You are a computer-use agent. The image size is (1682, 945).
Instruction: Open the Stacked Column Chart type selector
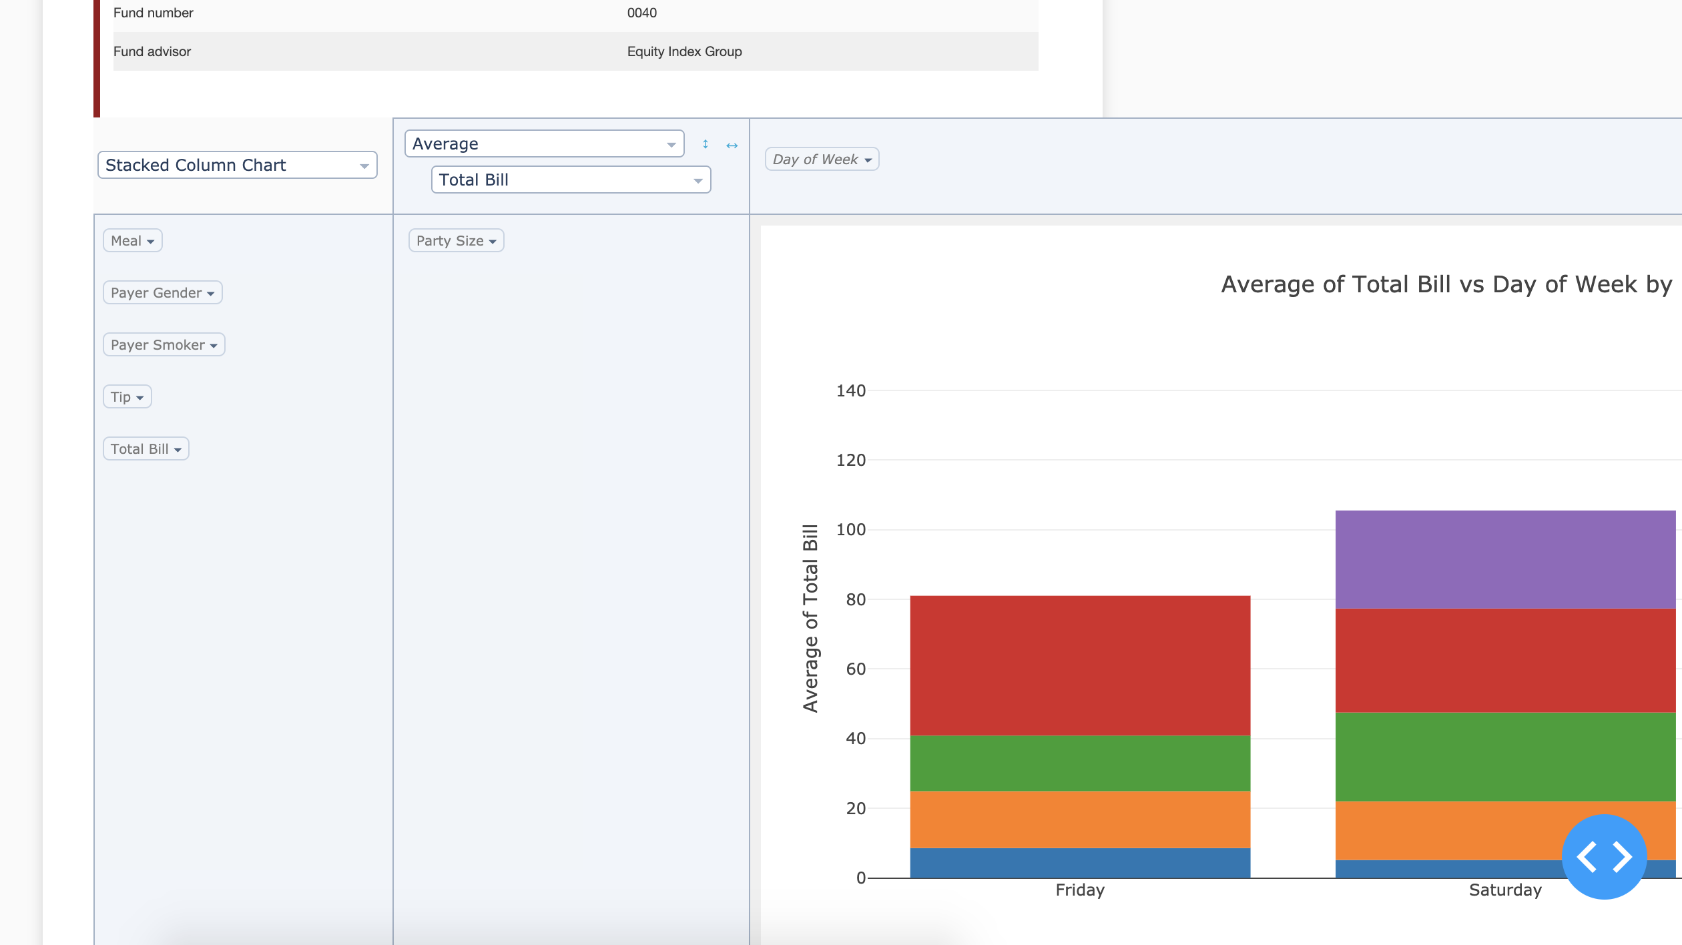[236, 165]
